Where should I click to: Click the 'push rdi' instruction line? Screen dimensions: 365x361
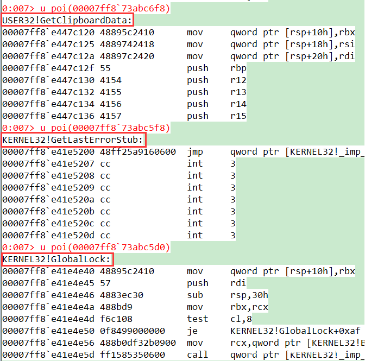click(x=124, y=283)
